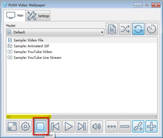Screen dimensions: 163x138
Task: Start playback with the Play button
Action: [x=69, y=126]
